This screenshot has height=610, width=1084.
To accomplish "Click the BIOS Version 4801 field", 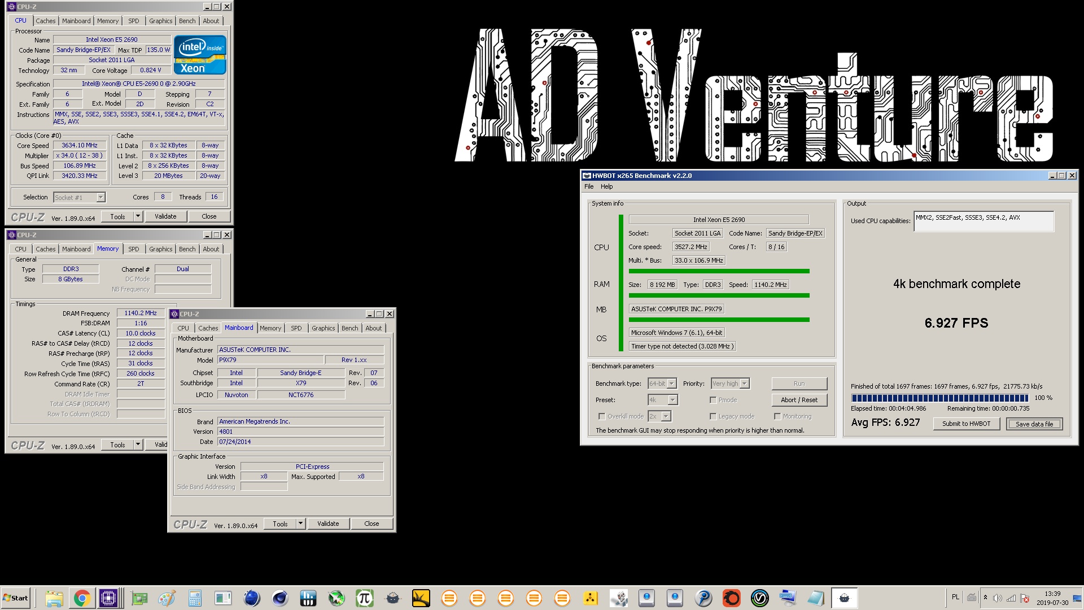I will point(301,432).
